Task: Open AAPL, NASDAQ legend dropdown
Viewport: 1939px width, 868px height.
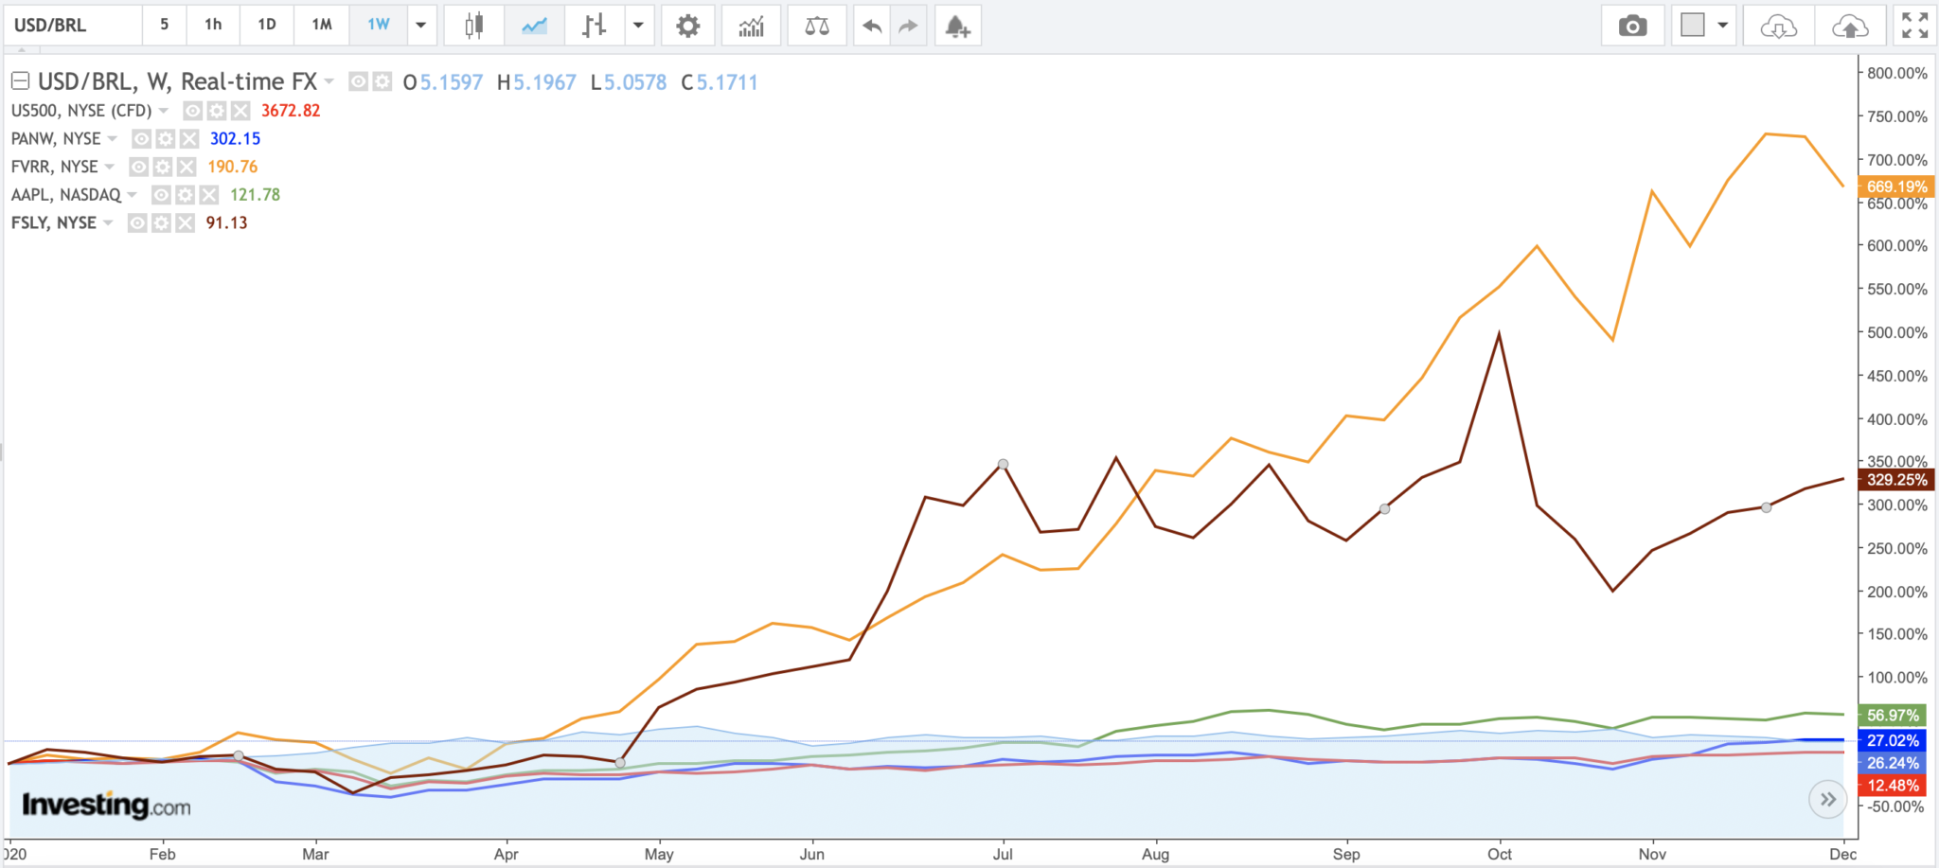Action: (x=132, y=195)
